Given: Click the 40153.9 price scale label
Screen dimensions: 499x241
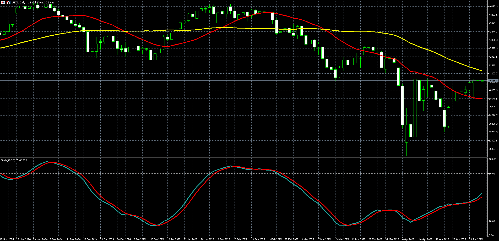Looking at the screenshot, I should (493, 90).
